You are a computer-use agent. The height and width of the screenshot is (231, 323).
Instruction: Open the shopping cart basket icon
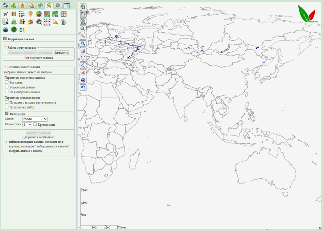click(x=5, y=14)
